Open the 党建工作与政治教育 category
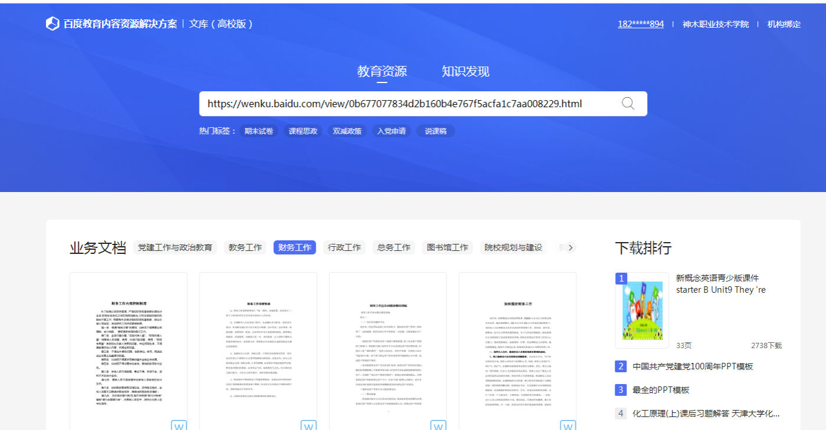This screenshot has width=826, height=430. pos(175,247)
